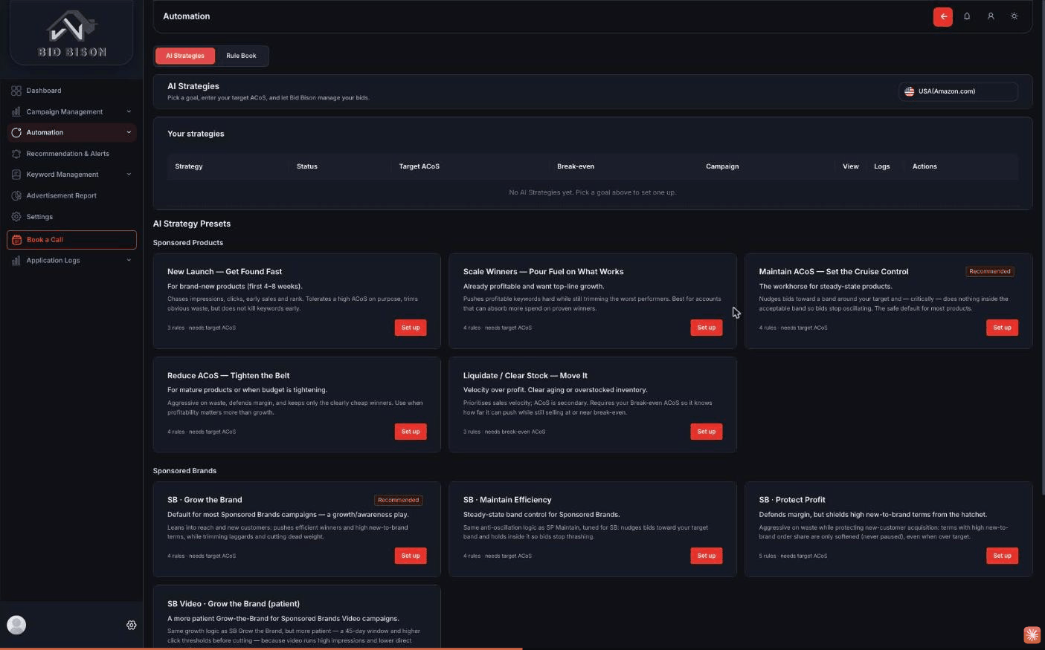Click the Automation refresh icon
The width and height of the screenshot is (1045, 650).
pos(16,132)
